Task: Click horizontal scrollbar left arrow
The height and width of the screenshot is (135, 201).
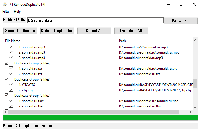Action: point(6,112)
